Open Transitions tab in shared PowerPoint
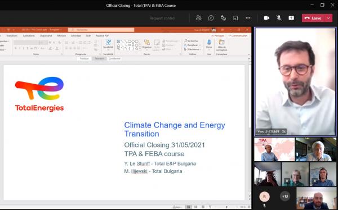This screenshot has height=210, width=338. [x=12, y=36]
